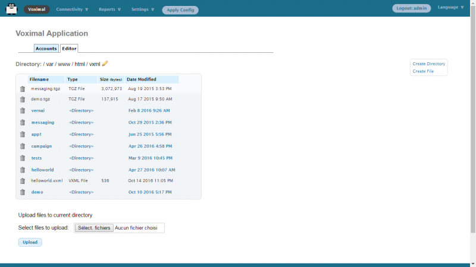Screen dimensions: 476x267
Task: Click the messaging.tgz file name
Action: point(46,88)
